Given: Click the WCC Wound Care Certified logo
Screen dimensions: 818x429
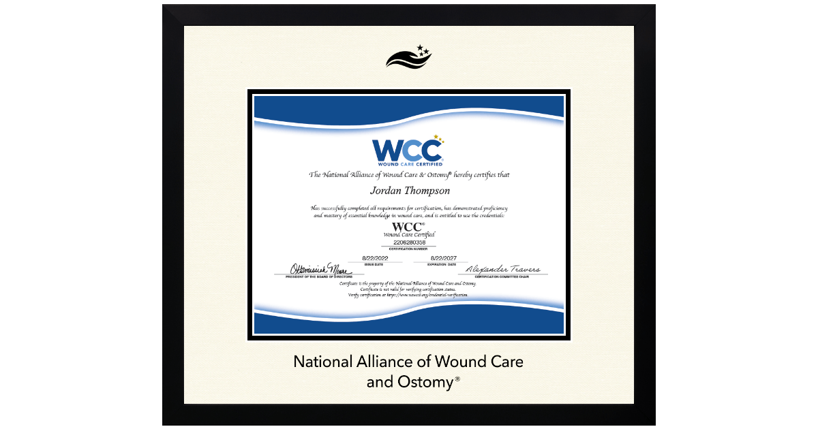Looking at the screenshot, I should tap(408, 152).
